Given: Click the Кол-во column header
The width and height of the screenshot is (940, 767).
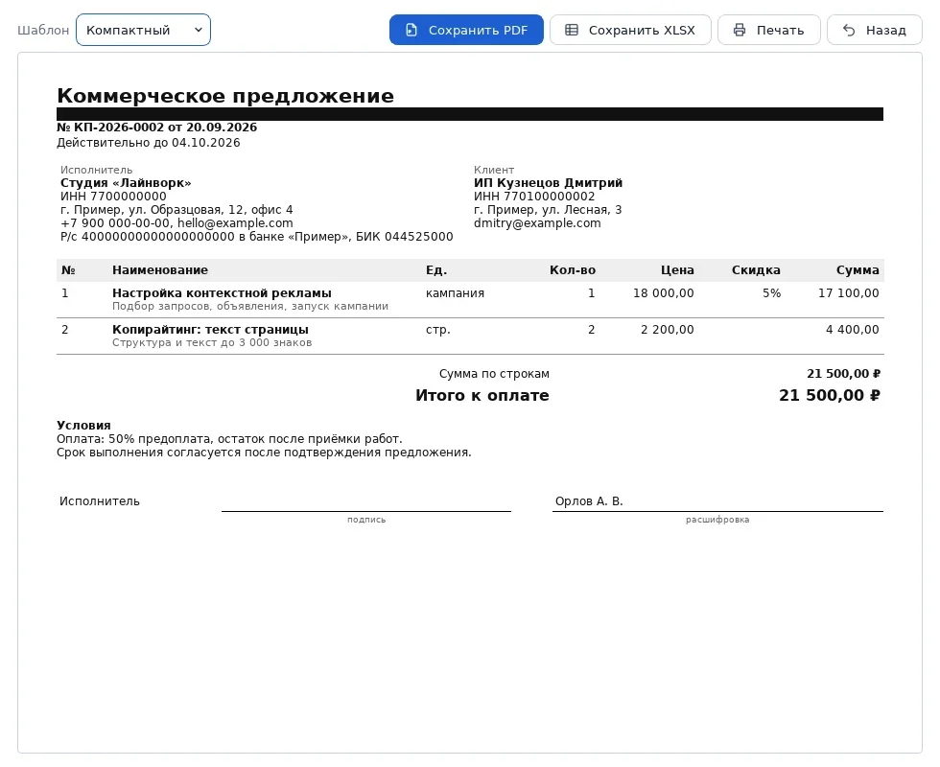Looking at the screenshot, I should (x=573, y=270).
